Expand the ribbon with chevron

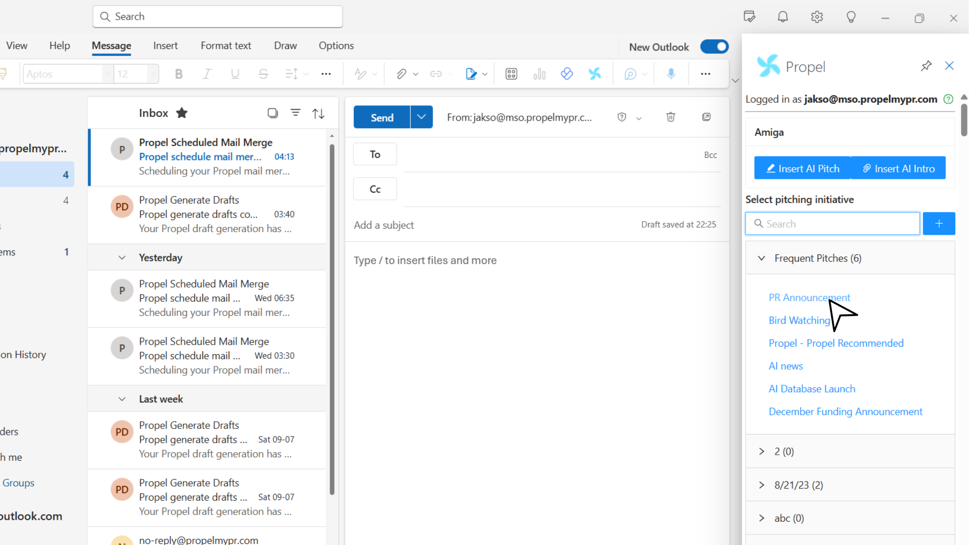[735, 81]
